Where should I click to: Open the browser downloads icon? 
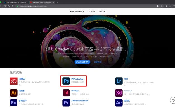(x=166, y=6)
